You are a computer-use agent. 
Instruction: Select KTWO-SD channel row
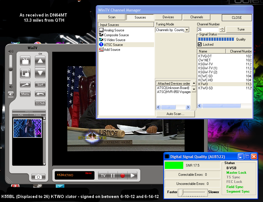[x=225, y=88]
